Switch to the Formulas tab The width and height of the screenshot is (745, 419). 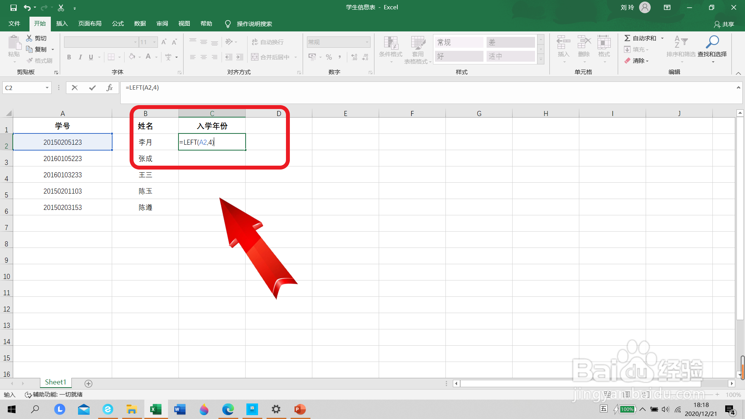[118, 24]
